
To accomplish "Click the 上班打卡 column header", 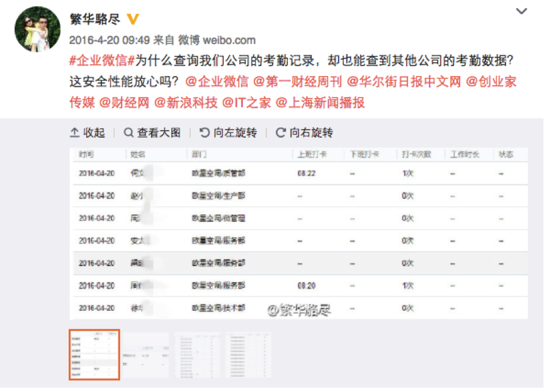I will point(312,155).
